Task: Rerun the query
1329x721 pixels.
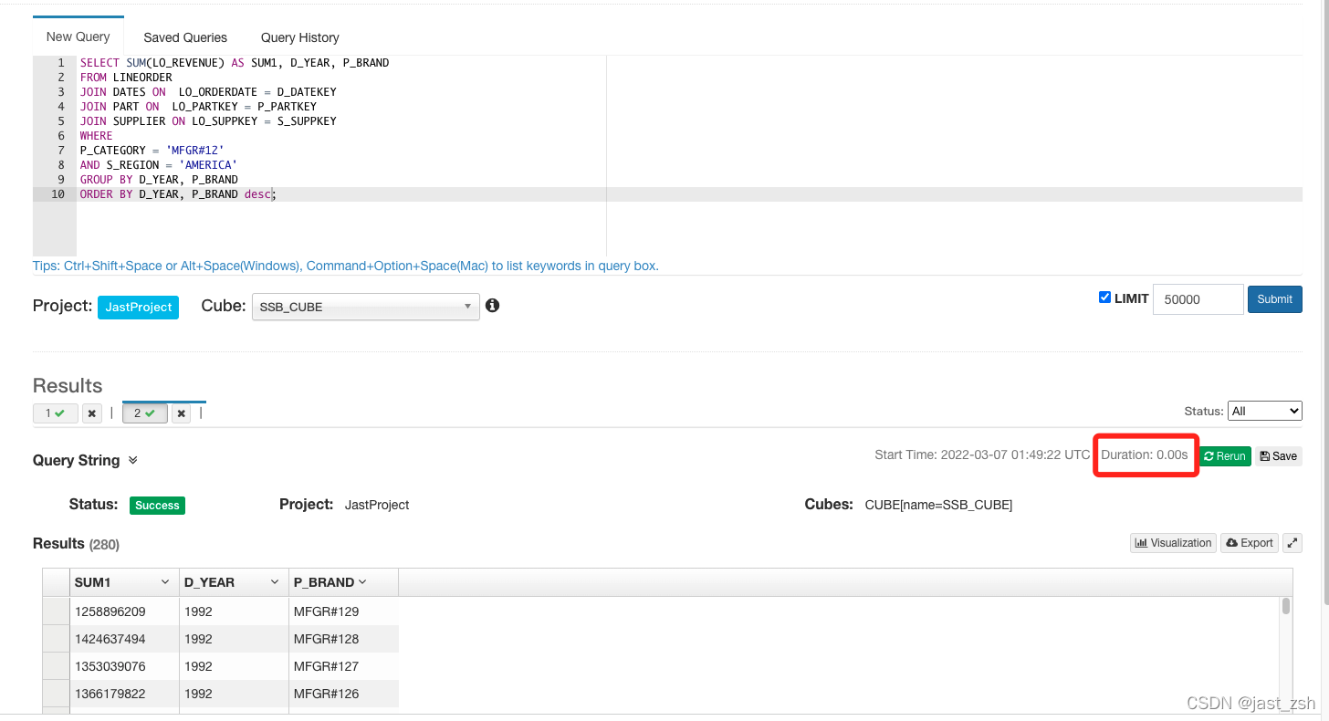Action: (1225, 455)
